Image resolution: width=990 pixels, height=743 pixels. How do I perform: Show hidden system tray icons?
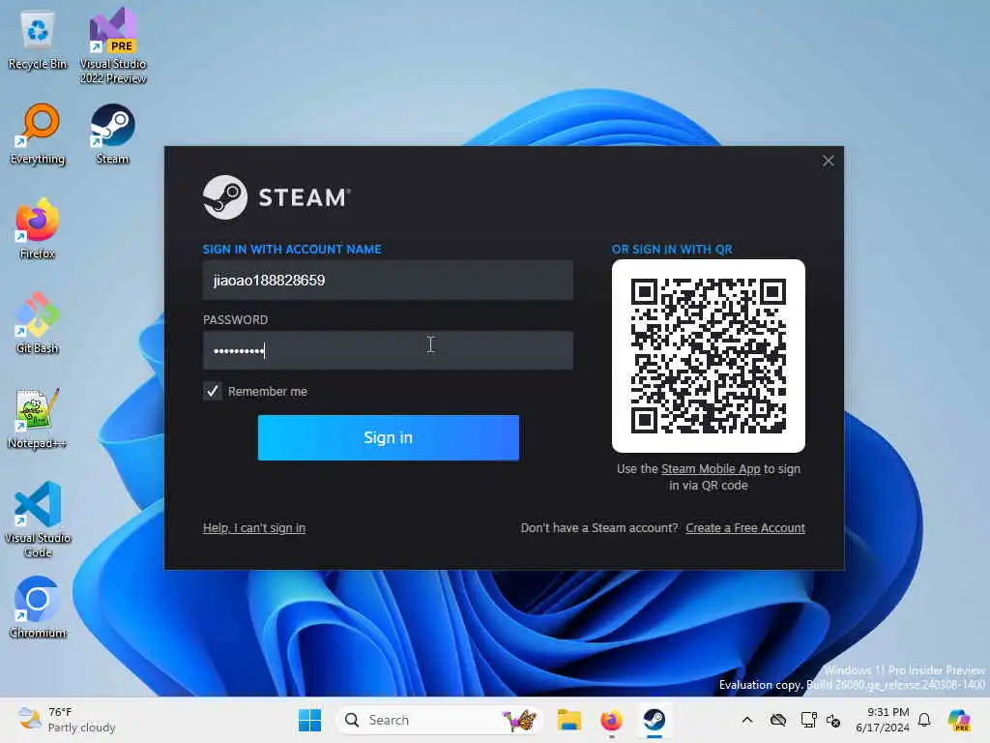[x=747, y=720]
